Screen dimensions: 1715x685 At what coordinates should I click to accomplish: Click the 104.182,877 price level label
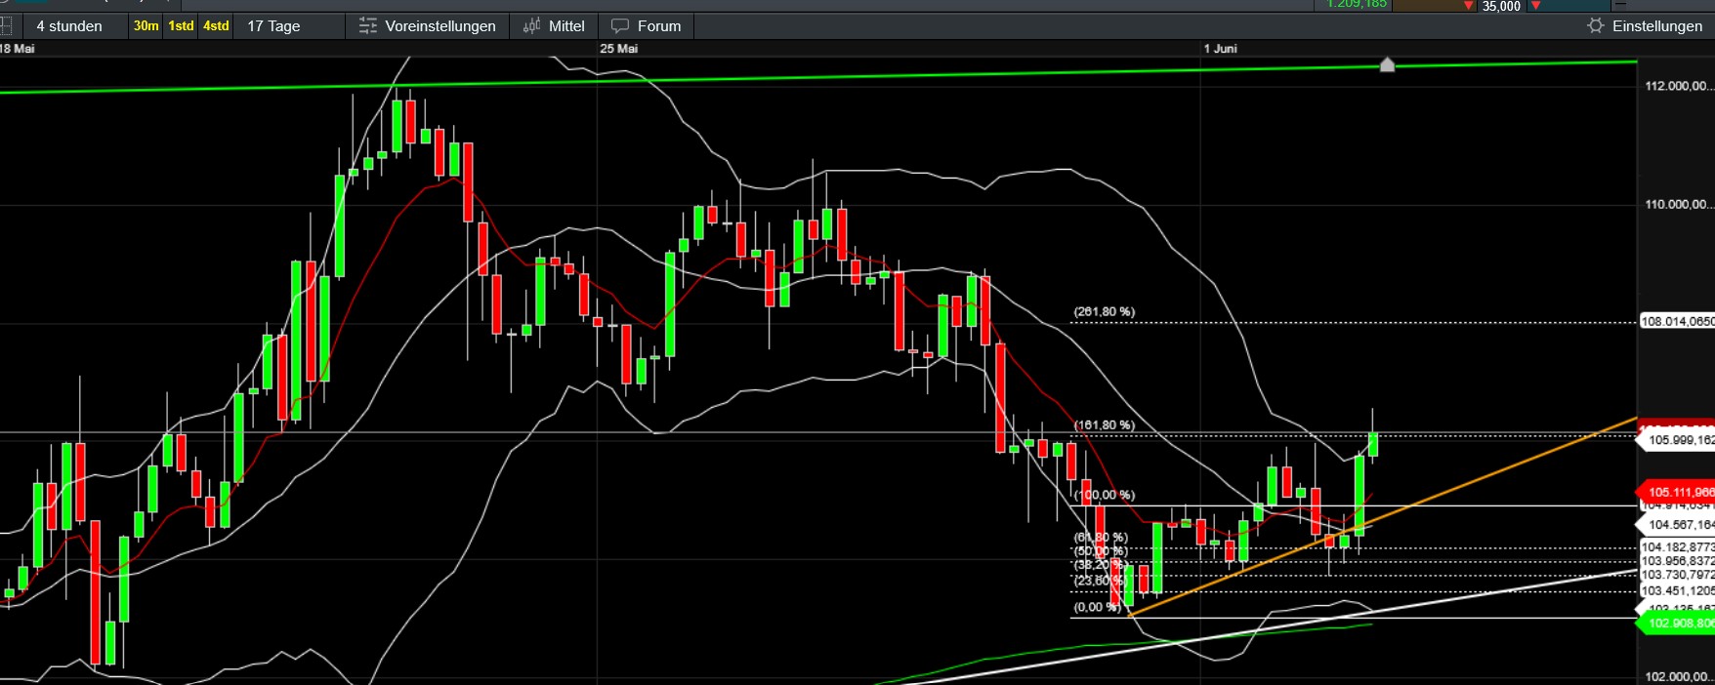tap(1677, 547)
